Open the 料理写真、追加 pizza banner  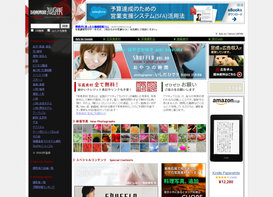point(184,180)
